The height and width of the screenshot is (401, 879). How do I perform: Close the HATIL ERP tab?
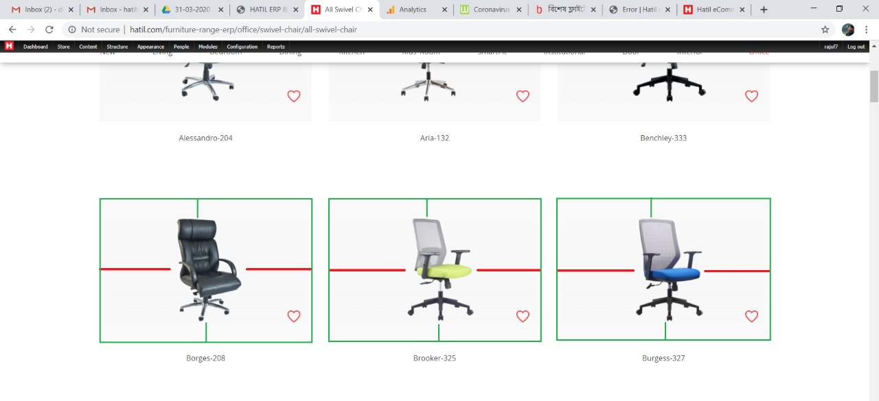pyautogui.click(x=296, y=10)
